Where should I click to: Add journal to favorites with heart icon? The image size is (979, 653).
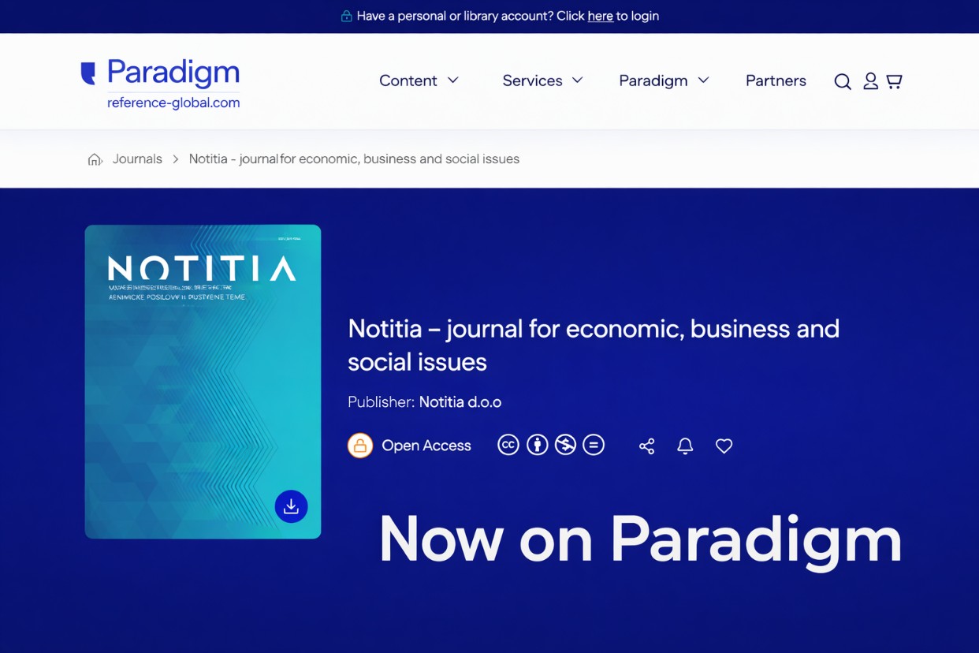pyautogui.click(x=724, y=446)
